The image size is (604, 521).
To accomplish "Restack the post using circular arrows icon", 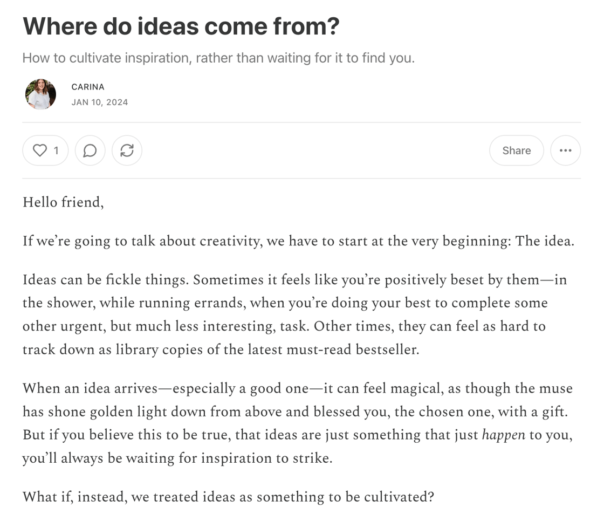I will (x=127, y=150).
